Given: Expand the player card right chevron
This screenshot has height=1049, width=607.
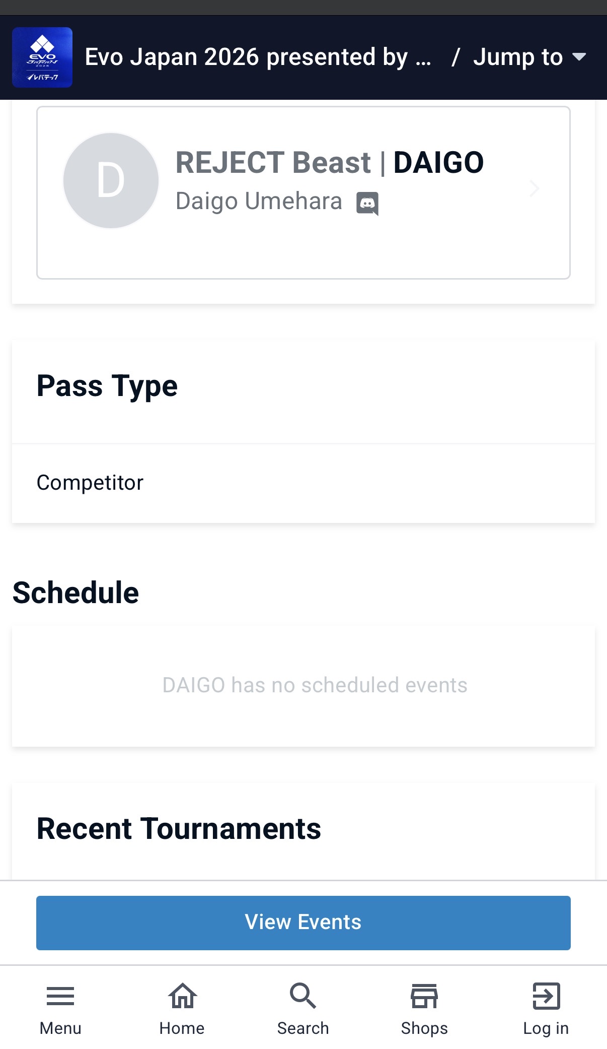Looking at the screenshot, I should click(x=535, y=188).
